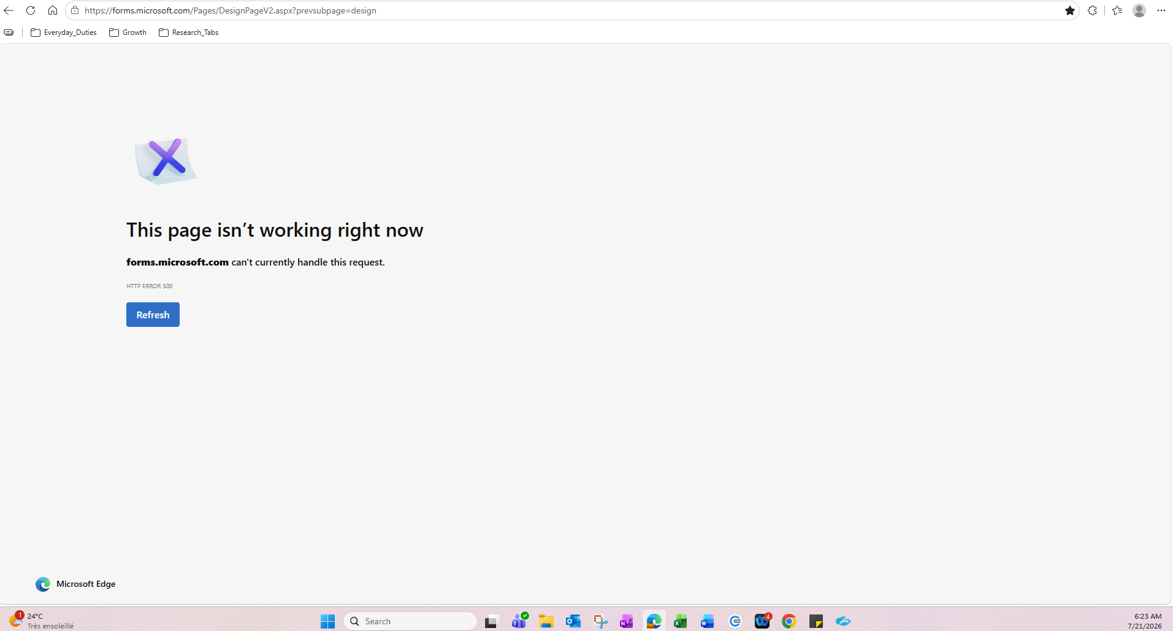1173x631 pixels.
Task: Open the Research_Tabs bookmark folder
Action: click(189, 33)
